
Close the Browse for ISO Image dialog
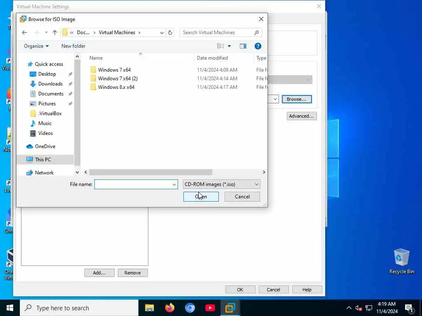(261, 19)
